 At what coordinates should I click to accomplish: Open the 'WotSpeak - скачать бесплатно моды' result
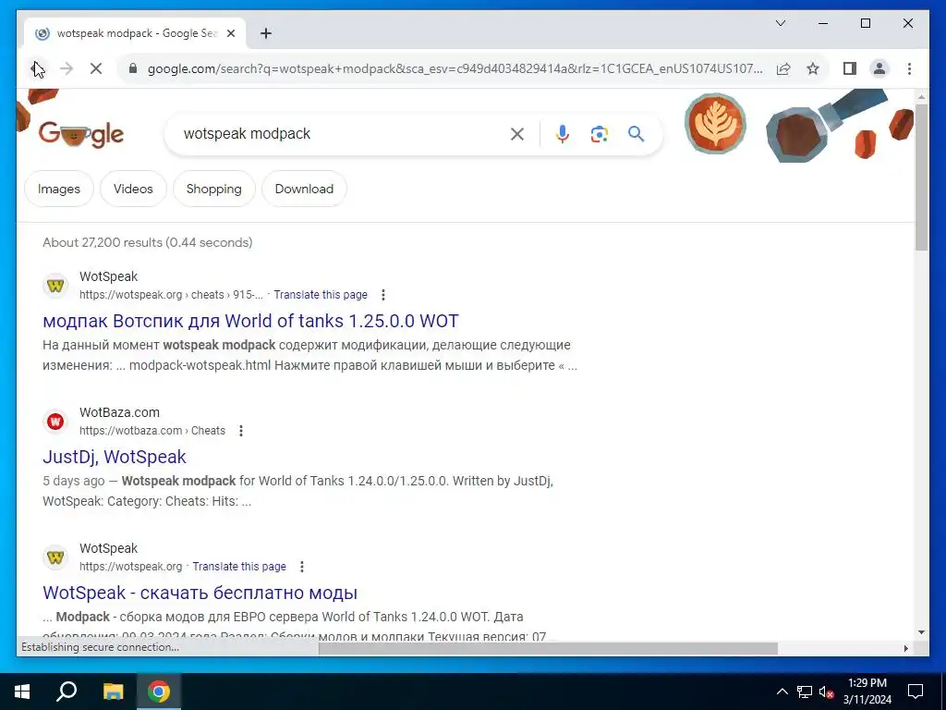click(x=200, y=593)
